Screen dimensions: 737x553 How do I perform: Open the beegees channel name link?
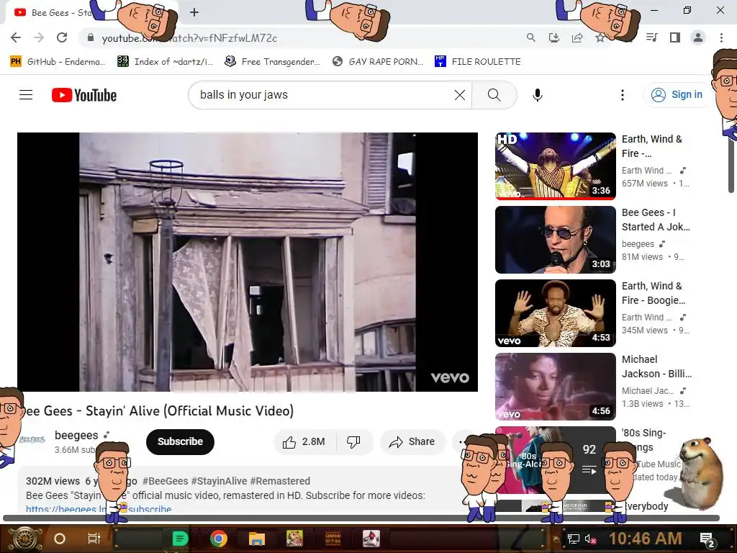coord(76,435)
